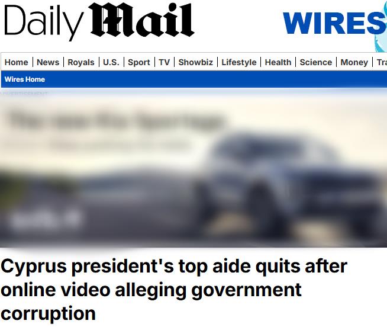The width and height of the screenshot is (387, 327).
Task: Select the Health navigation item
Action: click(x=278, y=62)
